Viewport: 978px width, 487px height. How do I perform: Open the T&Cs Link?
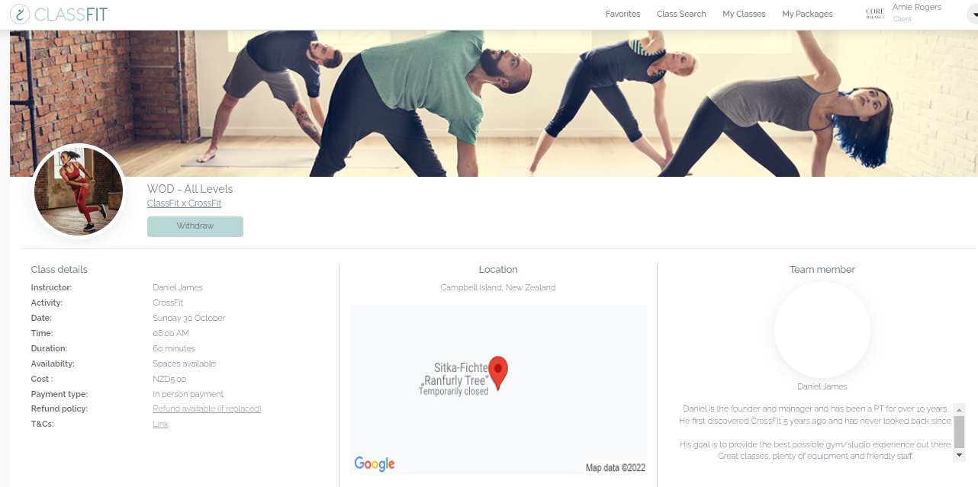tap(160, 424)
